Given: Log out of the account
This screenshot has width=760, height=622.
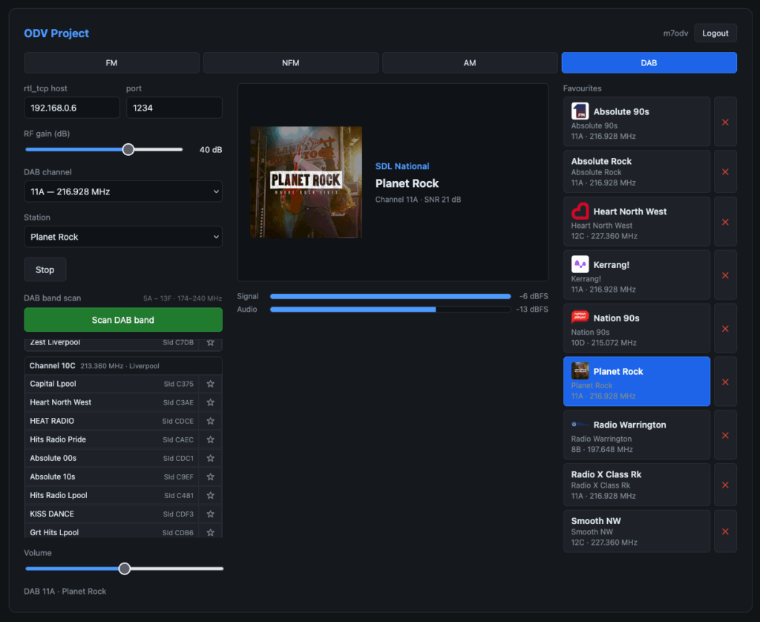Looking at the screenshot, I should [x=715, y=33].
